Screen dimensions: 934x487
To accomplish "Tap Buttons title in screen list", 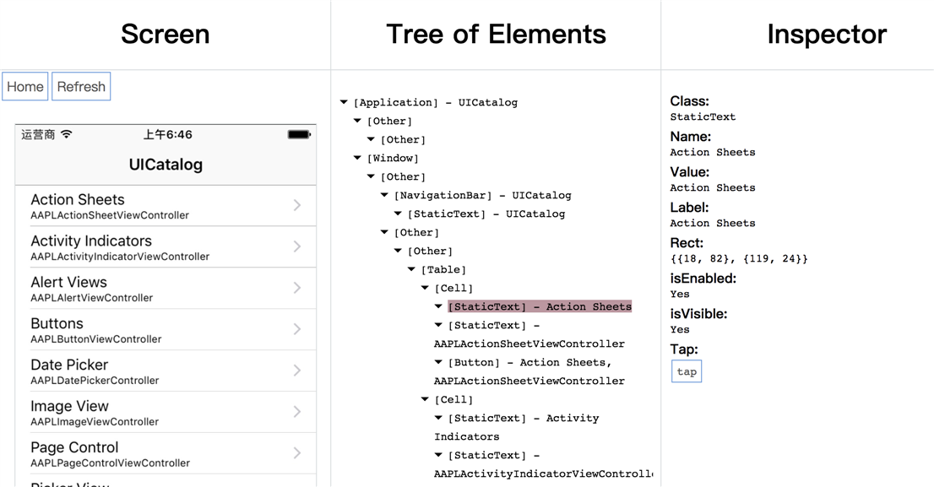I will [57, 323].
